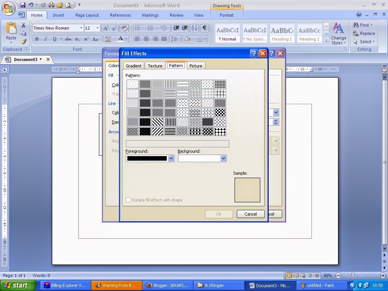This screenshot has height=291, width=388.
Task: Click the Paste clipboard icon
Action: coord(11,28)
